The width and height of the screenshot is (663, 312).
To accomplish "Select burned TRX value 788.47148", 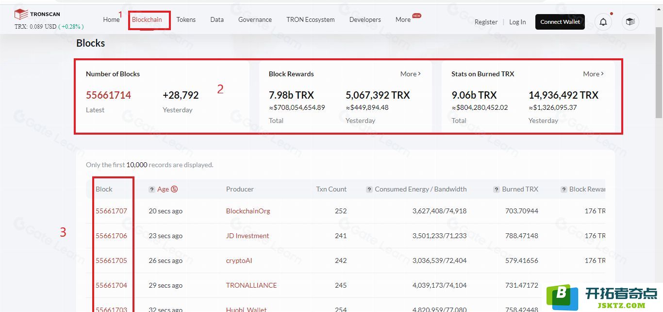I will [x=522, y=236].
